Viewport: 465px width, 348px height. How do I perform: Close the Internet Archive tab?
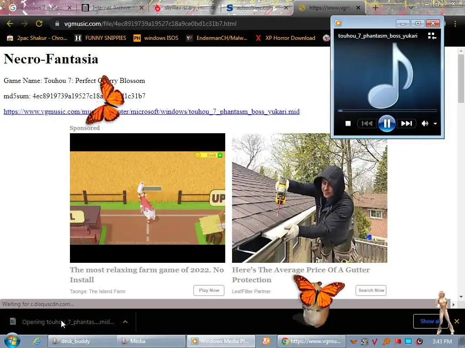click(142, 8)
